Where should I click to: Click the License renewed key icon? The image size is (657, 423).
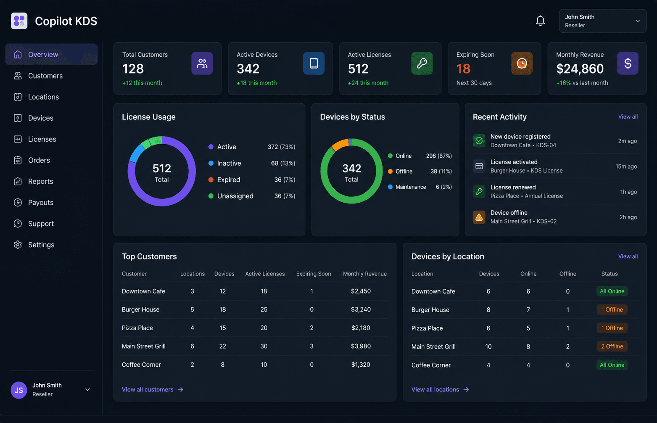pyautogui.click(x=479, y=191)
